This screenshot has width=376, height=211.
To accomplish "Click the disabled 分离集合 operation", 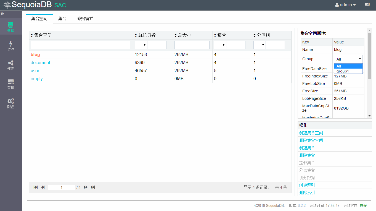I will pos(307,170).
